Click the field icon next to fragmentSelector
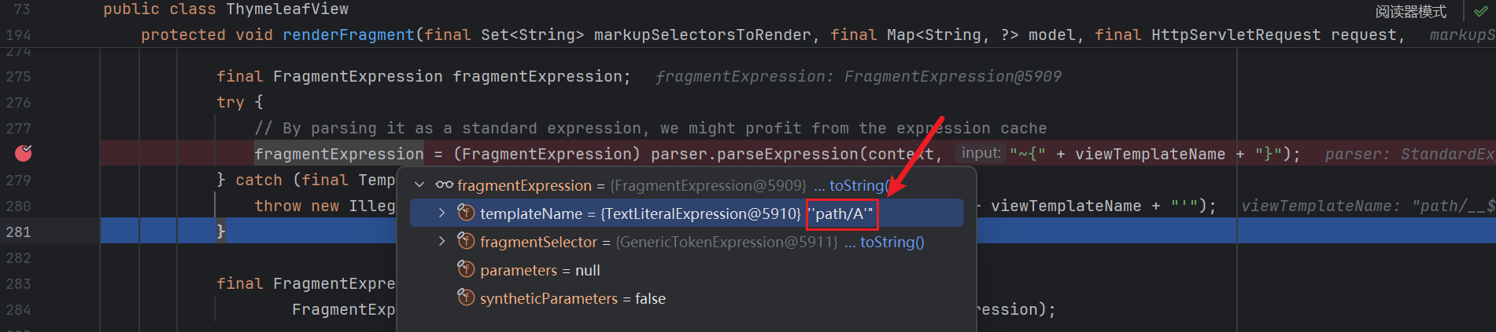 [466, 242]
